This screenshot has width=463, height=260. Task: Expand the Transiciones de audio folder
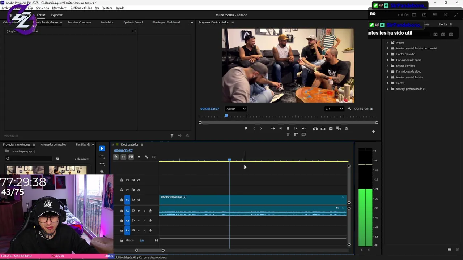pos(388,60)
